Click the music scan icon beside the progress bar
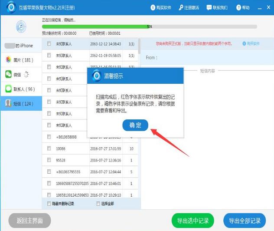The image size is (274, 231). click(21, 26)
